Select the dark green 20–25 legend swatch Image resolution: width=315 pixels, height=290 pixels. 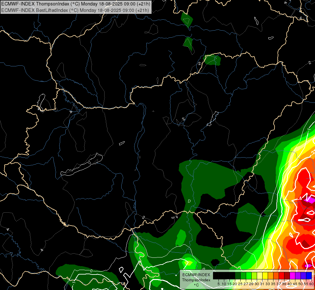238,275
